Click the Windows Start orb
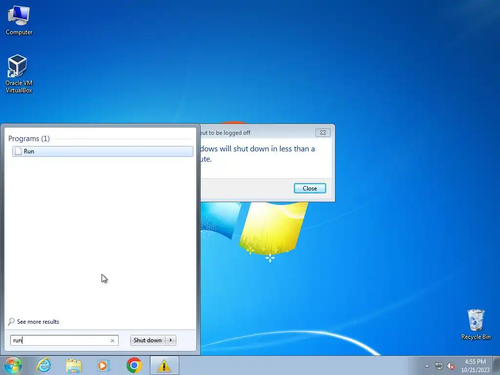Viewport: 500px width, 375px height. [13, 365]
